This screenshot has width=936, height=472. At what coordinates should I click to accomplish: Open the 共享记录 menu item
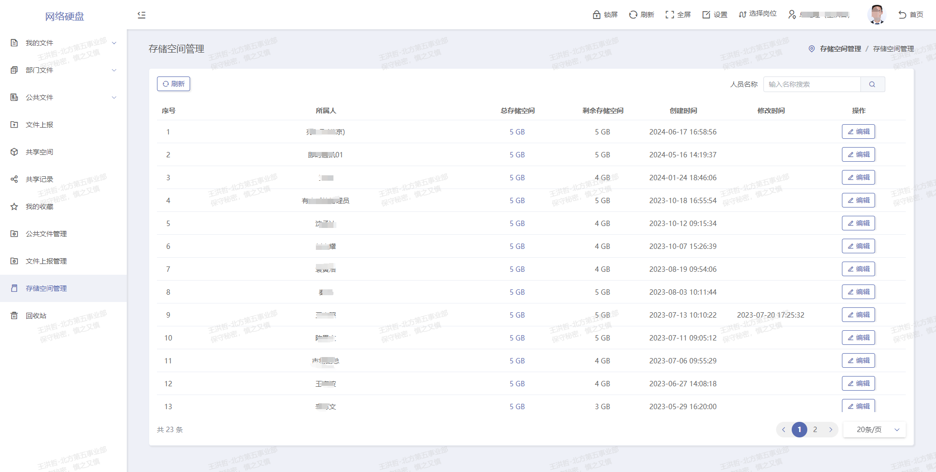(x=63, y=179)
